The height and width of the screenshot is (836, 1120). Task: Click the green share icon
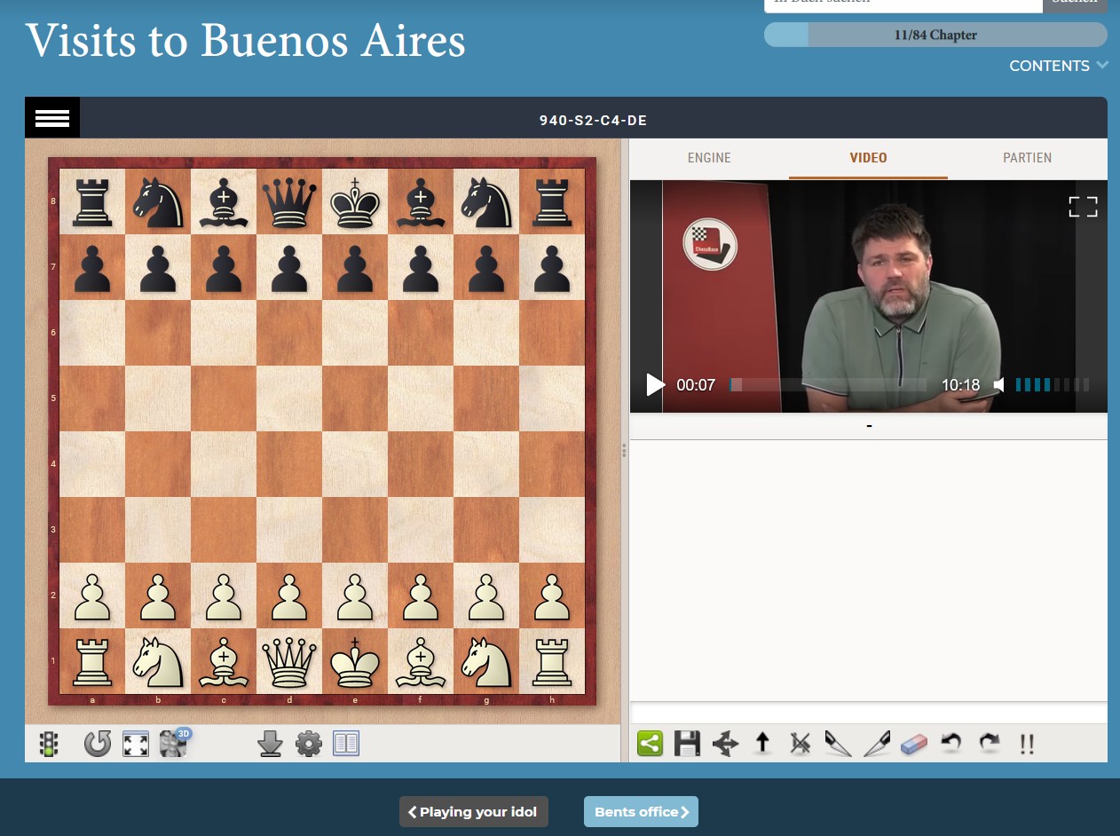coord(651,744)
